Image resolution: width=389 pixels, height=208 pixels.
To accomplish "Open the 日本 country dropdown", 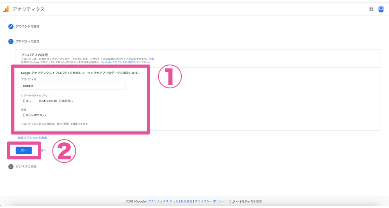I will pyautogui.click(x=27, y=101).
